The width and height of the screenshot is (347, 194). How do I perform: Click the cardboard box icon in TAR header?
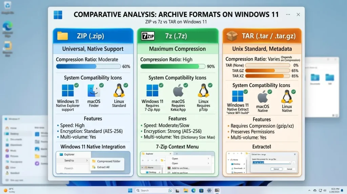pyautogui.click(x=232, y=36)
